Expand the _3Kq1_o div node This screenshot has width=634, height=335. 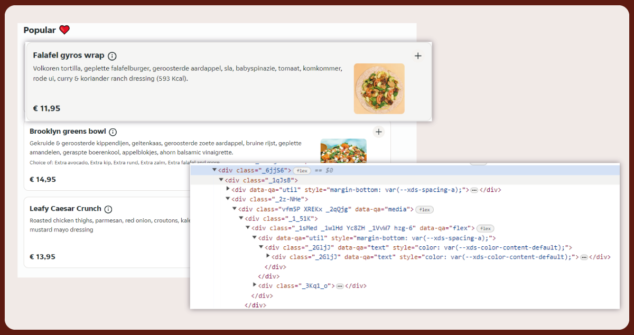(x=255, y=285)
